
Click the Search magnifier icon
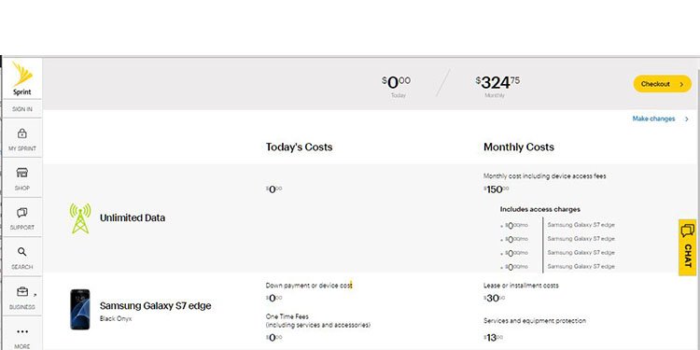[21, 252]
